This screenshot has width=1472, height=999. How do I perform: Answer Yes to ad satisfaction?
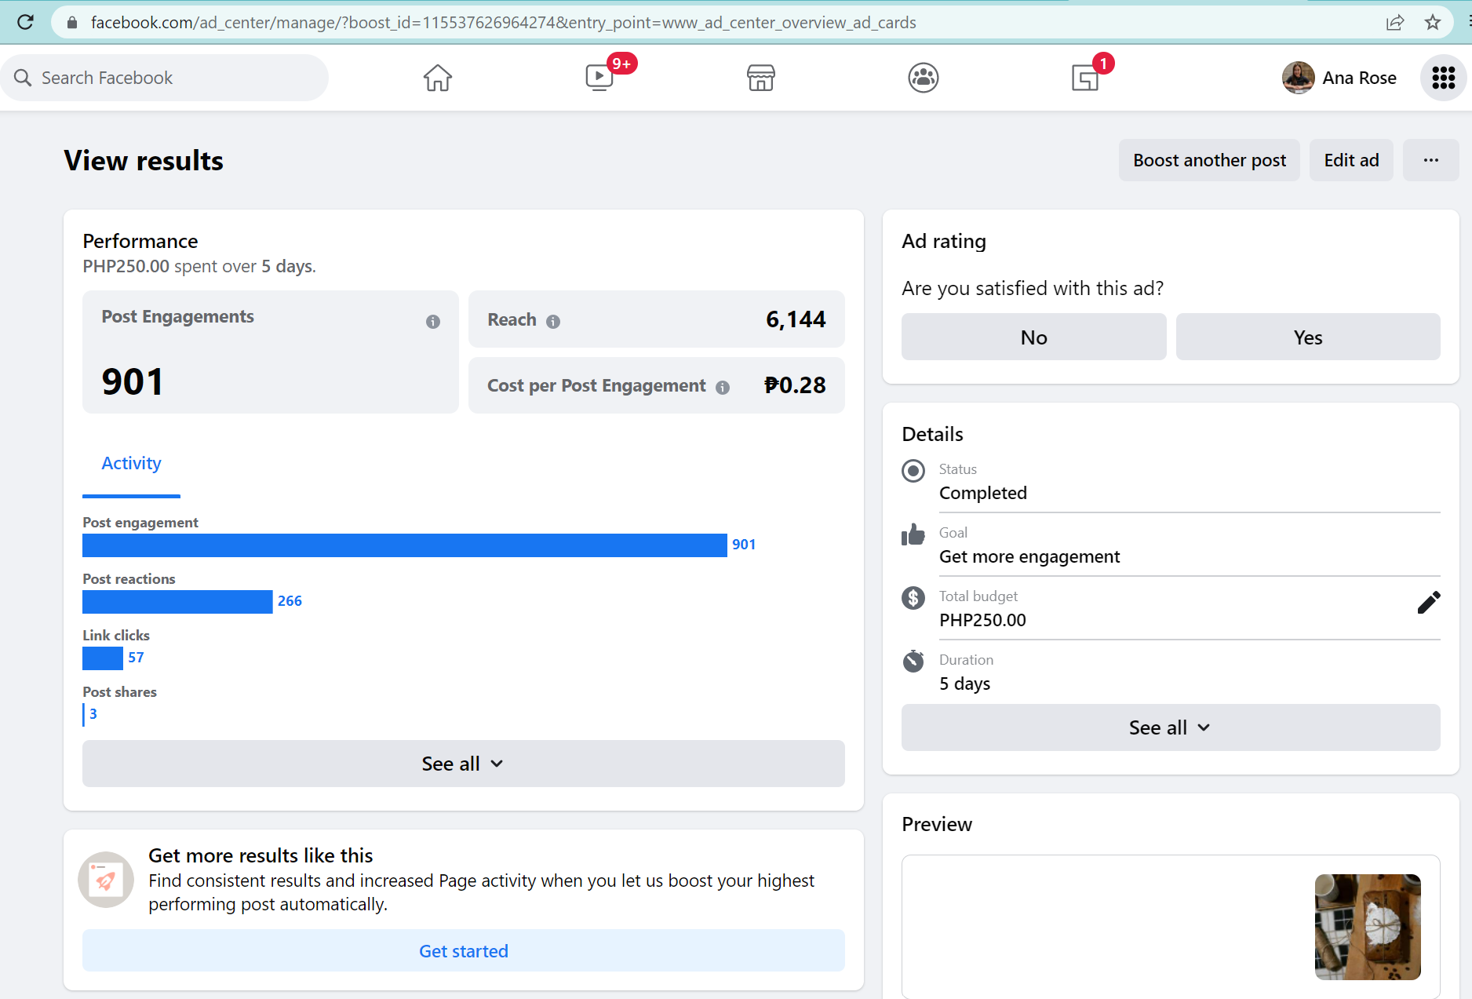coord(1307,337)
